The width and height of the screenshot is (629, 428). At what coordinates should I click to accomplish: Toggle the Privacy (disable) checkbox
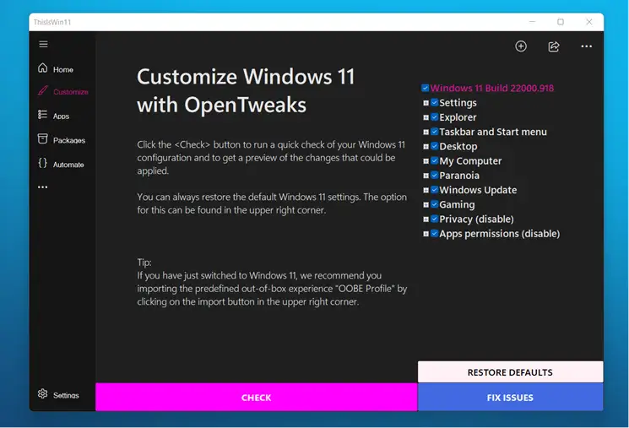click(x=435, y=219)
